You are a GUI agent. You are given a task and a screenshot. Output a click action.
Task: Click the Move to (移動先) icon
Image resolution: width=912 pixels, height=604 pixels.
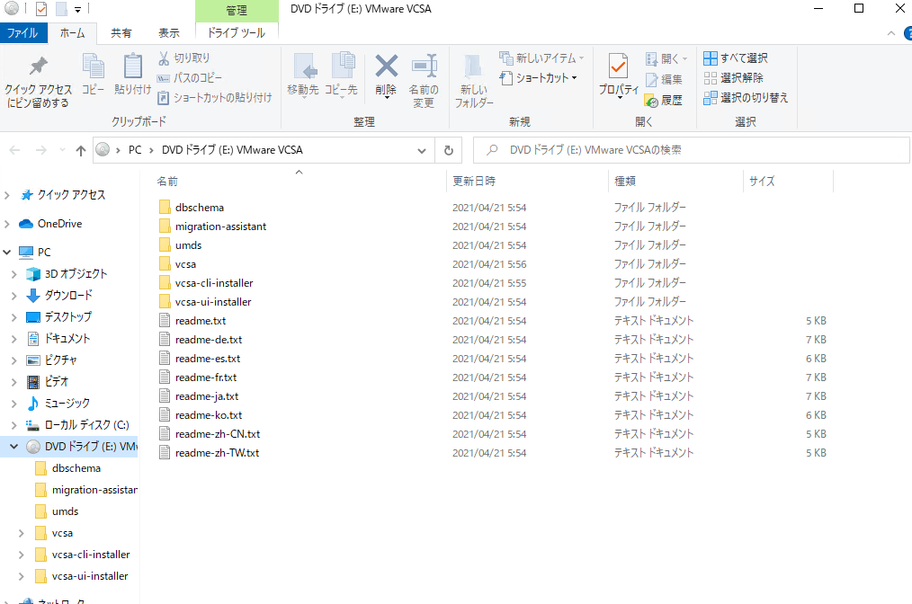[306, 66]
